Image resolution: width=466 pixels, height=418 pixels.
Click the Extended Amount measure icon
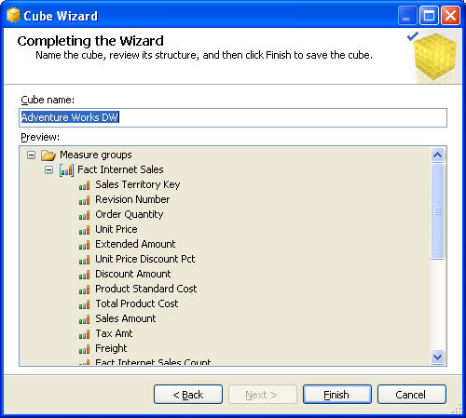84,245
